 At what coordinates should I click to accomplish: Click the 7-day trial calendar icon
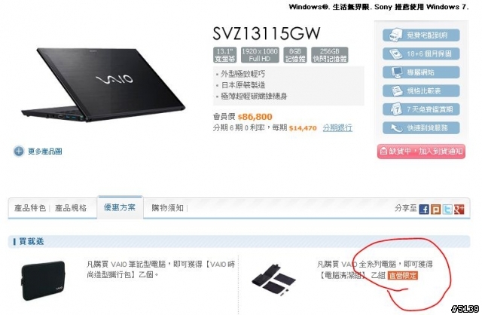[x=396, y=109]
